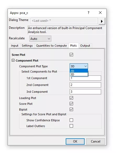This screenshot has height=153, width=116.
Task: Disable the Loading Plot checkbox
Action: pos(71,98)
